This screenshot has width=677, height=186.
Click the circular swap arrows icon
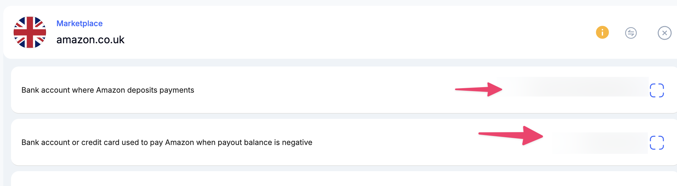click(x=631, y=33)
